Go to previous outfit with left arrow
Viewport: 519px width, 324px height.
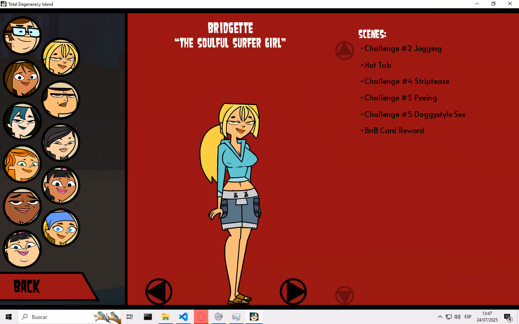click(159, 292)
